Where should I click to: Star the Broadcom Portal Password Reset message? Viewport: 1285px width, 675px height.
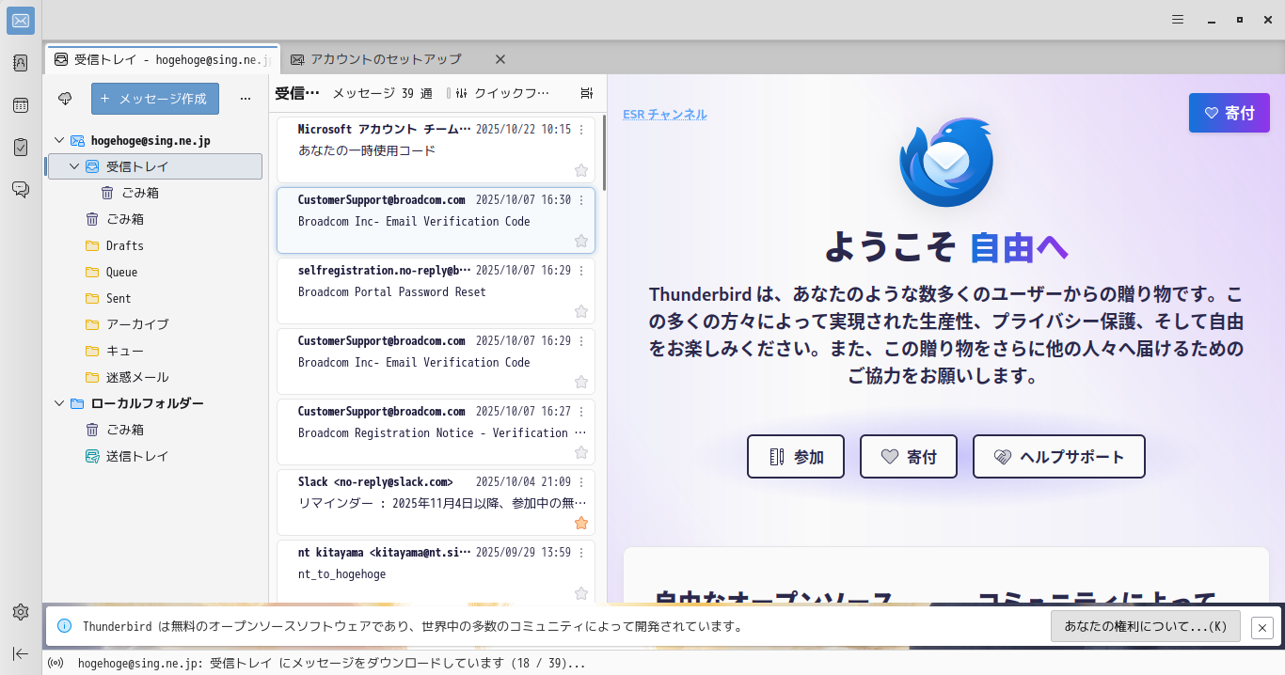581,311
